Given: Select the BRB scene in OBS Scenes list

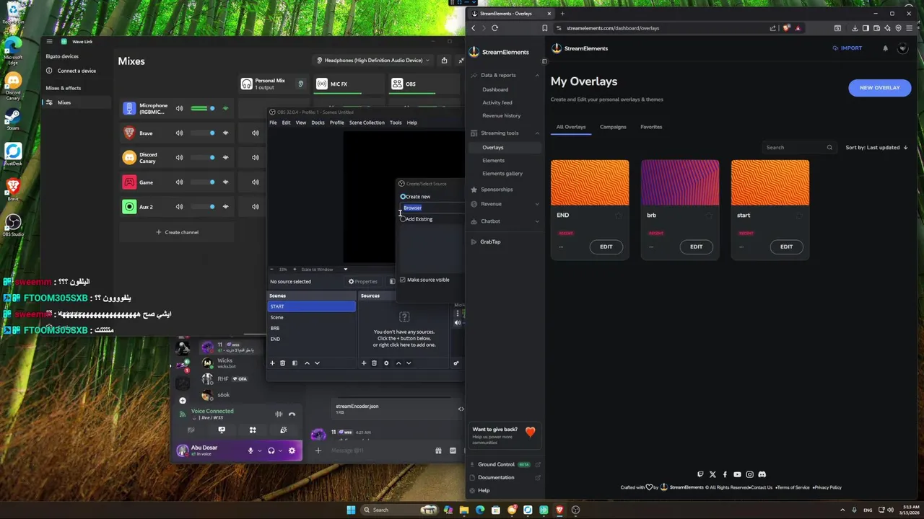Looking at the screenshot, I should [x=312, y=328].
